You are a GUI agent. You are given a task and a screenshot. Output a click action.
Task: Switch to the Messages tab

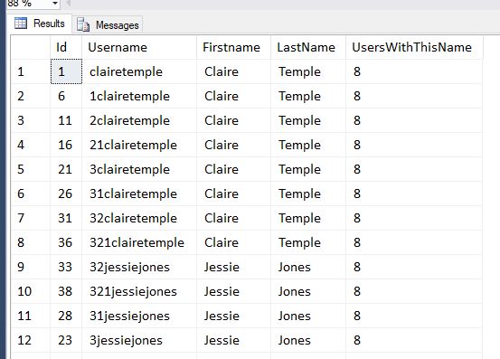pyautogui.click(x=108, y=25)
